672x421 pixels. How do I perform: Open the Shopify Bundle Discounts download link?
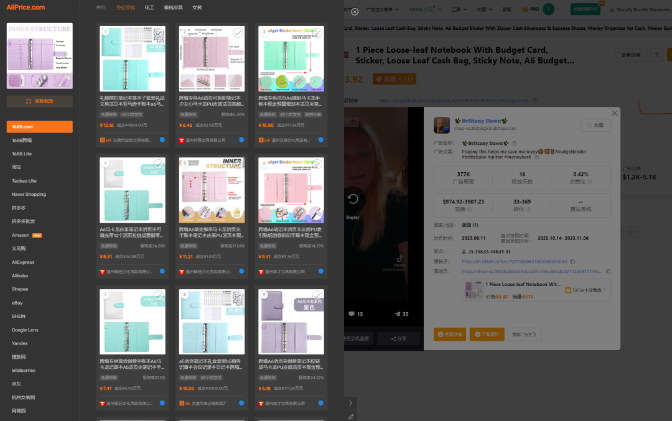coord(640,9)
